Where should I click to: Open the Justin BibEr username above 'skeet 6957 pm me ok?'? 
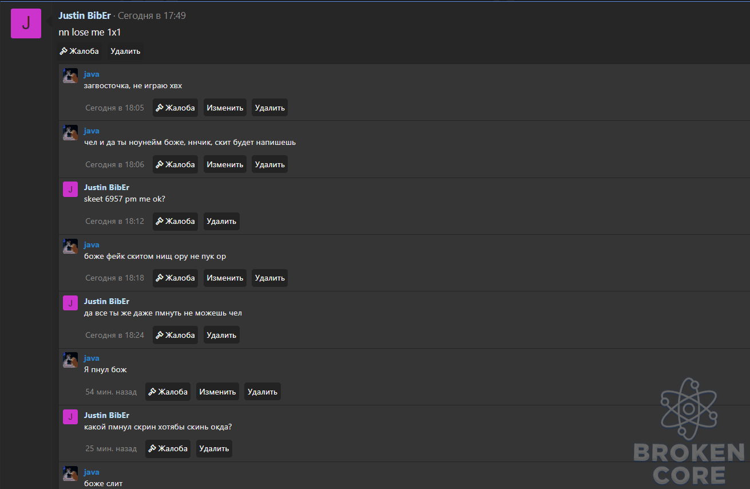coord(106,187)
